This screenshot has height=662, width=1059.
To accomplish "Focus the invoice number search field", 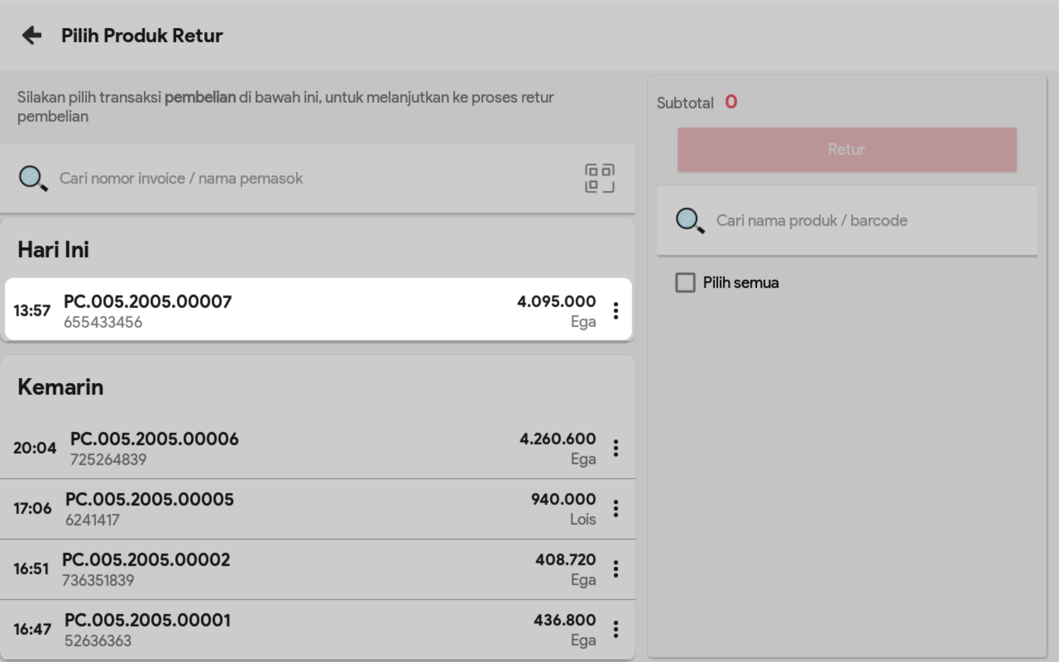I will coord(307,178).
